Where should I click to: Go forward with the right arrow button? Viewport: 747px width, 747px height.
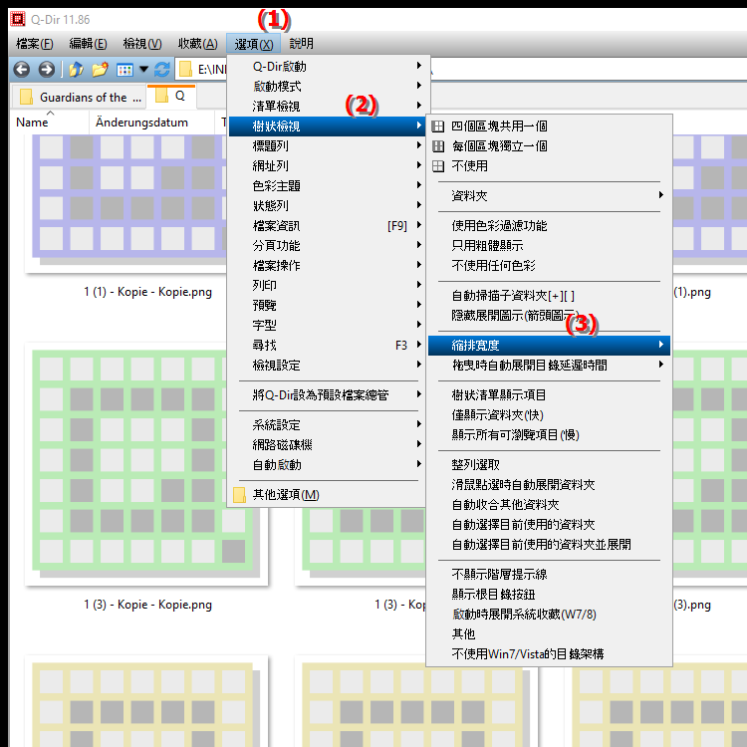[x=46, y=70]
